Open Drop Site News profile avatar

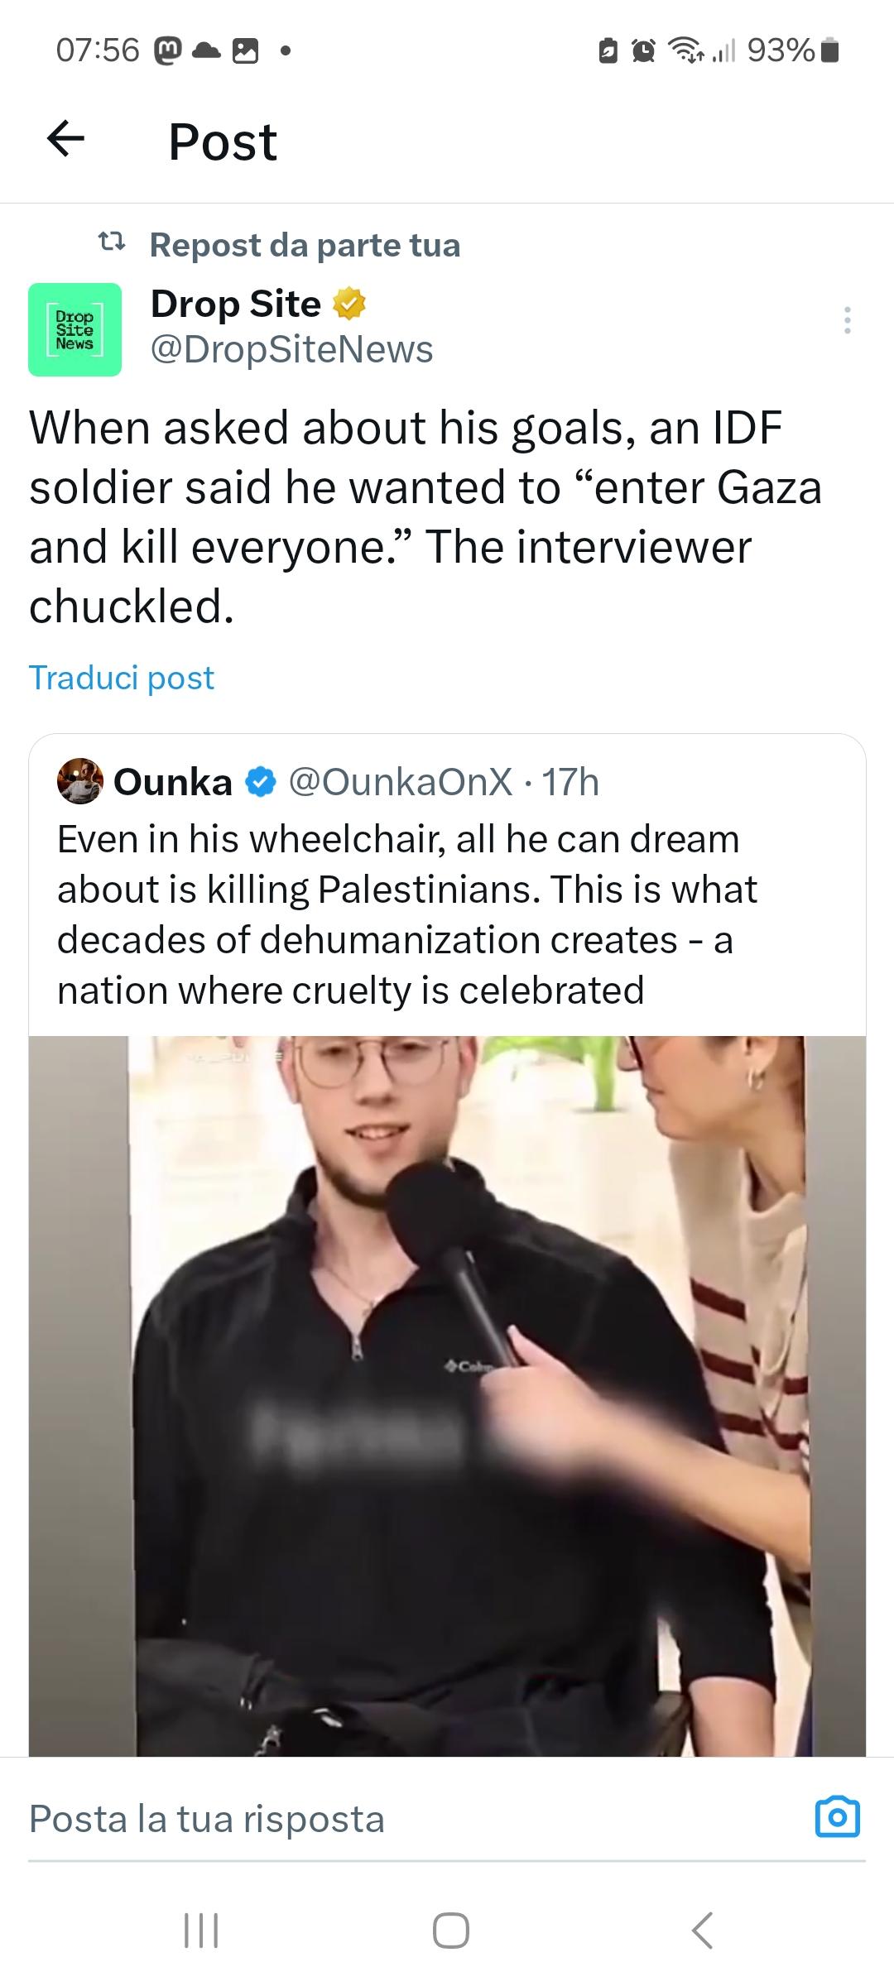[74, 329]
